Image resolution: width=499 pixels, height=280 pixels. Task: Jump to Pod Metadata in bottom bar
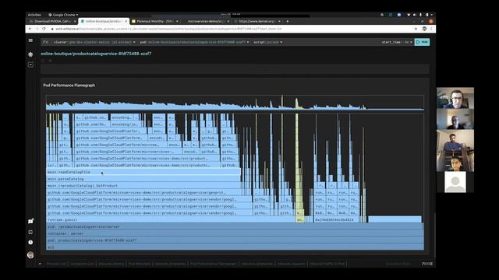pos(140,264)
